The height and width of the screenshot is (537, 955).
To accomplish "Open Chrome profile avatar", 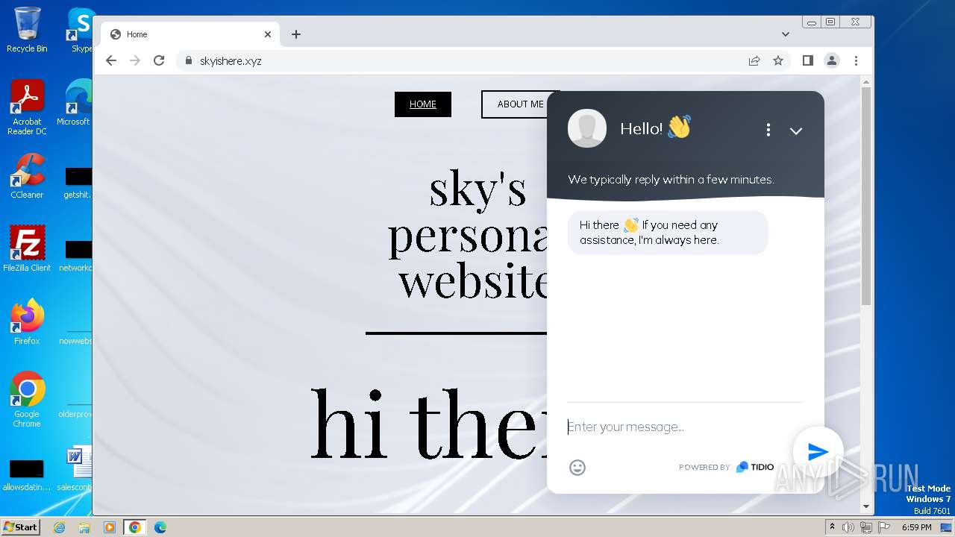I will (x=832, y=60).
